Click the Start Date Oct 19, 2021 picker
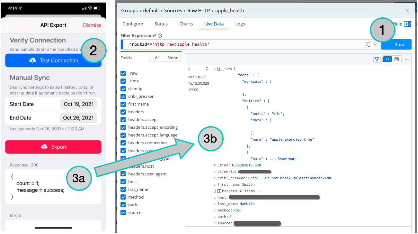 pyautogui.click(x=78, y=104)
